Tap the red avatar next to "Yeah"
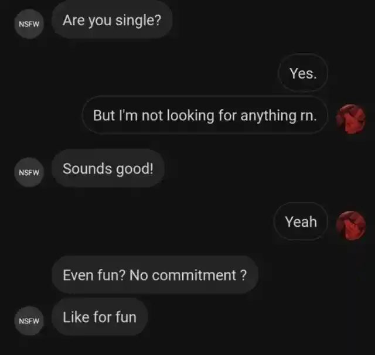This screenshot has height=355, width=375. coord(350,226)
